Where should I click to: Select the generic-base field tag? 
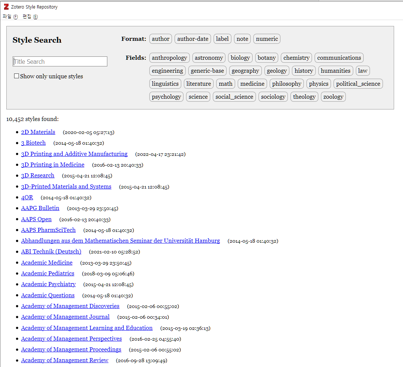click(x=207, y=71)
